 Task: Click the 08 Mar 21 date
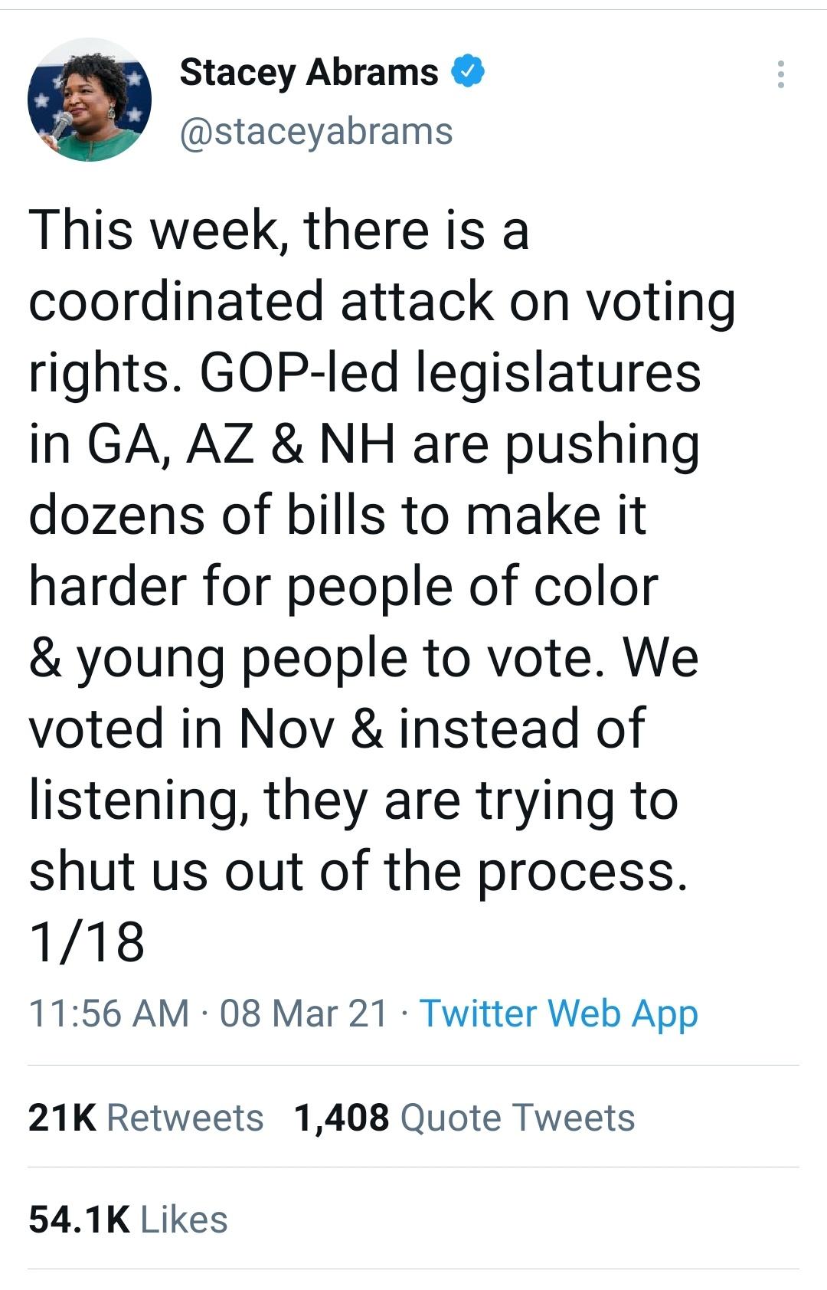[x=303, y=1013]
